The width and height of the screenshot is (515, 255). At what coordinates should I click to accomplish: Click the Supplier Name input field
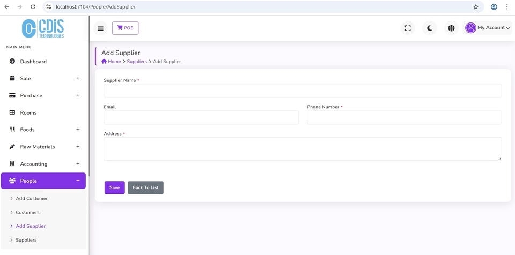(x=303, y=91)
